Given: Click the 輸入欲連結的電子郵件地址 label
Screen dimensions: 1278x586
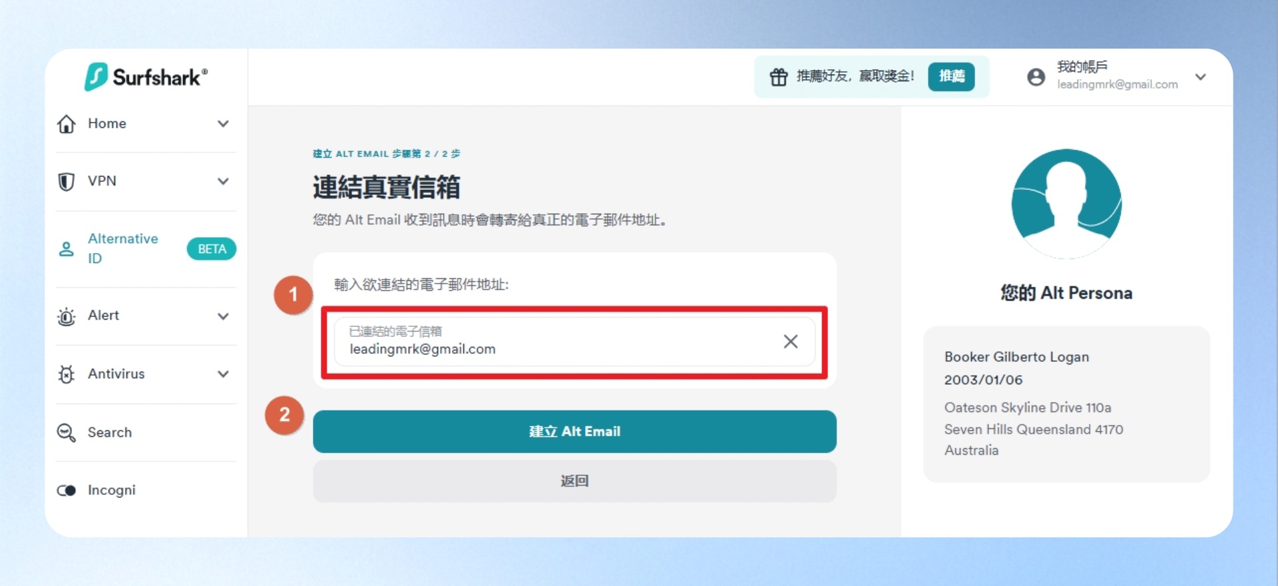Looking at the screenshot, I should (x=421, y=285).
